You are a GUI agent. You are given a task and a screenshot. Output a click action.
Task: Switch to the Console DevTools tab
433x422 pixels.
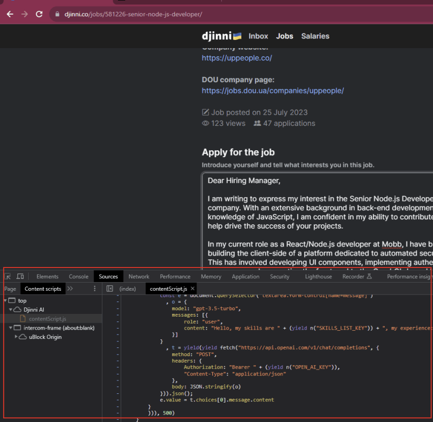click(x=78, y=277)
